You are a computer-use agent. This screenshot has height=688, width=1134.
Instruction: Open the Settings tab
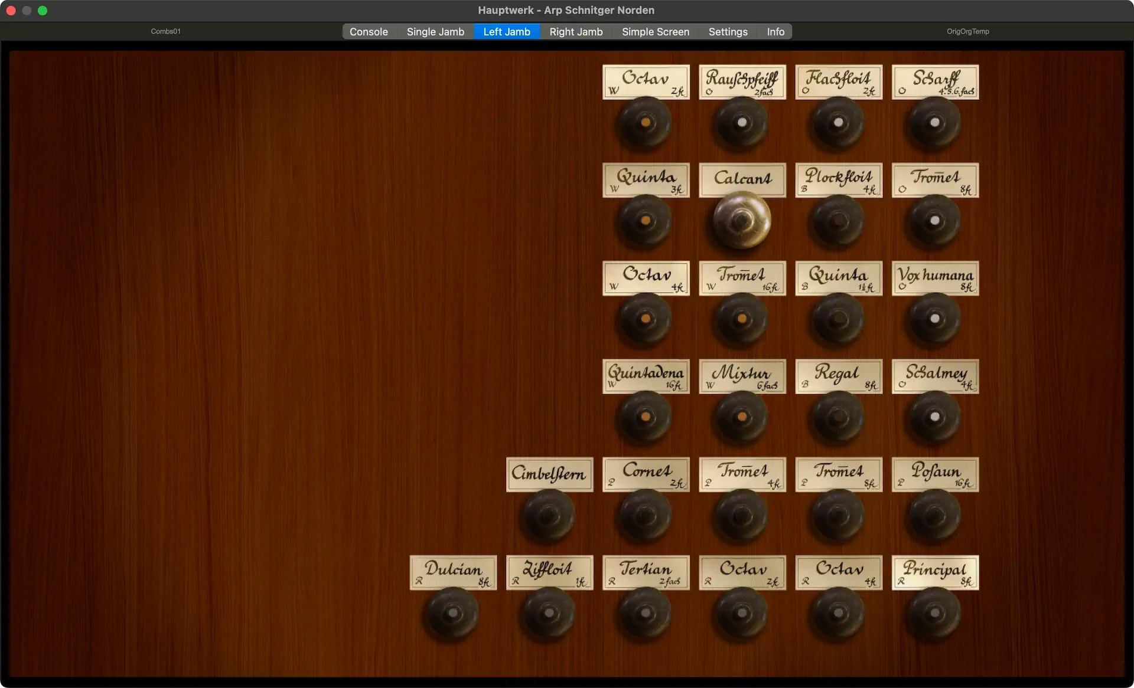coord(728,32)
